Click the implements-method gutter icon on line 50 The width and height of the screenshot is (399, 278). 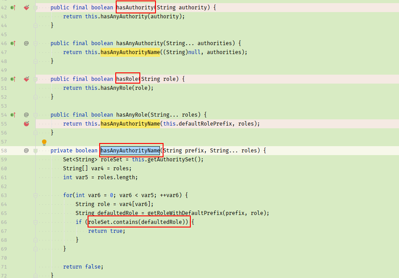tap(13, 79)
